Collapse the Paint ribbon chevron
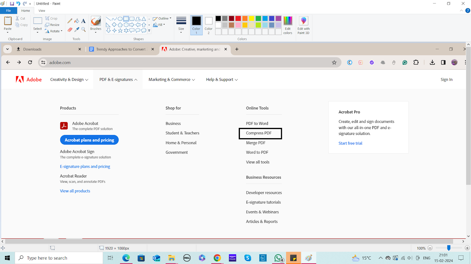This screenshot has width=471, height=264. tap(461, 11)
